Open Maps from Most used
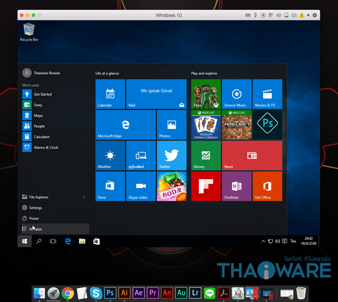 point(55,115)
